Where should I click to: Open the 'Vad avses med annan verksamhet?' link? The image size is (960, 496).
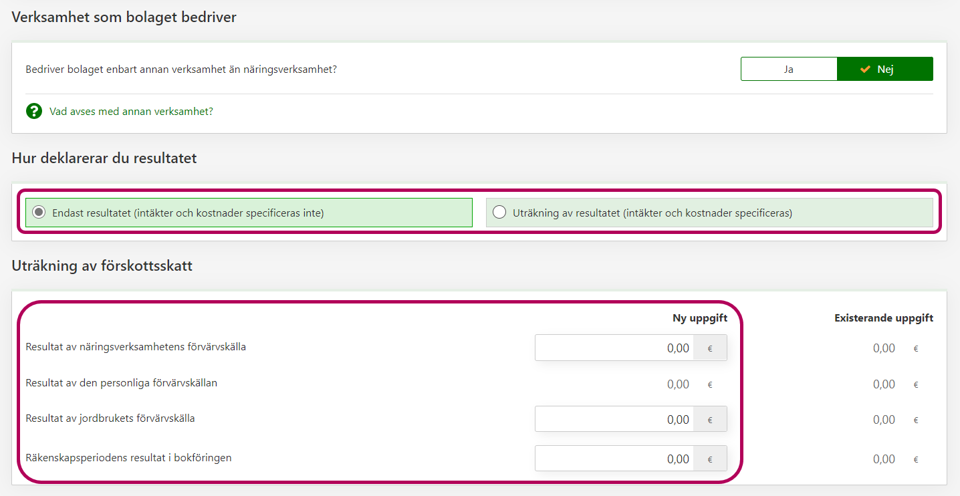pos(131,111)
